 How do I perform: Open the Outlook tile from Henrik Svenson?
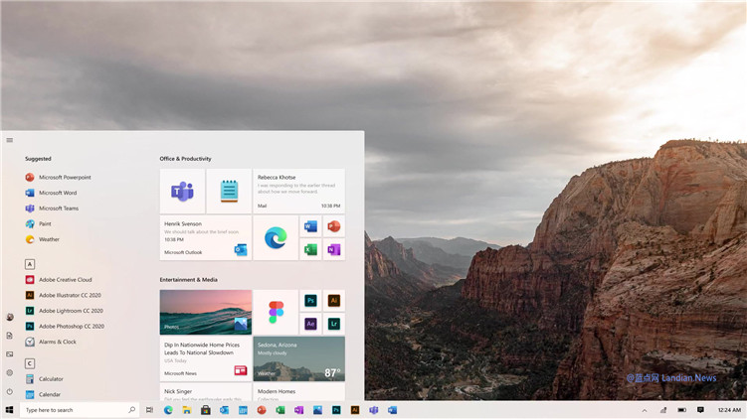(206, 238)
